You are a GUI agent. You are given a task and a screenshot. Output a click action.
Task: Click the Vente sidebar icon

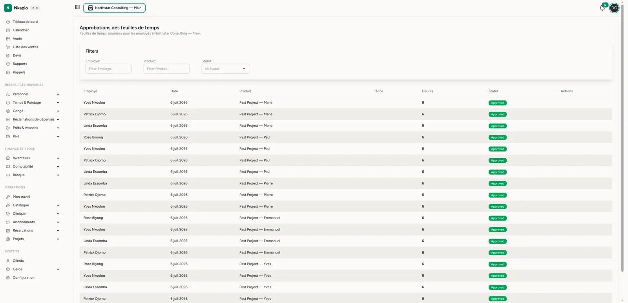(8, 38)
